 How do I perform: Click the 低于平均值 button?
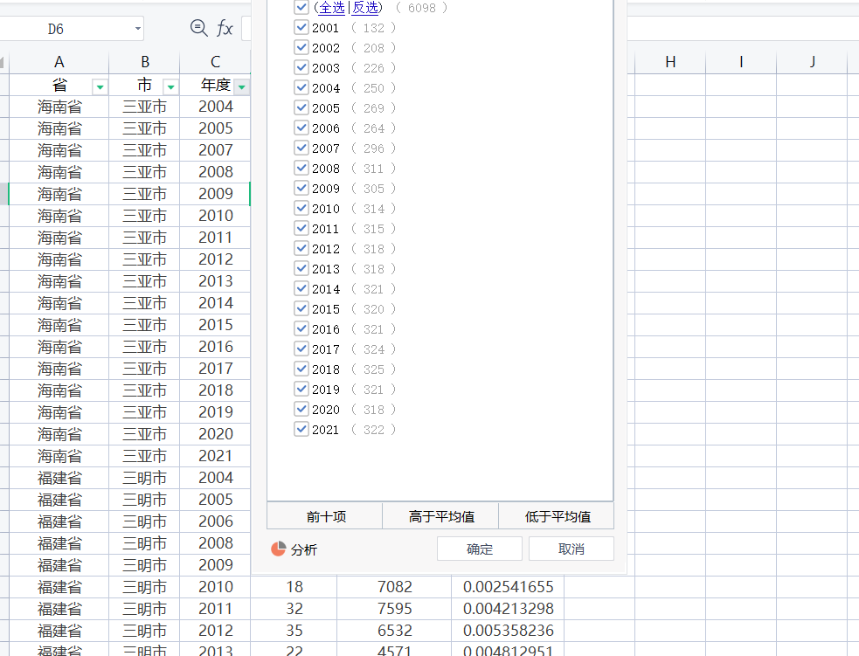[558, 516]
